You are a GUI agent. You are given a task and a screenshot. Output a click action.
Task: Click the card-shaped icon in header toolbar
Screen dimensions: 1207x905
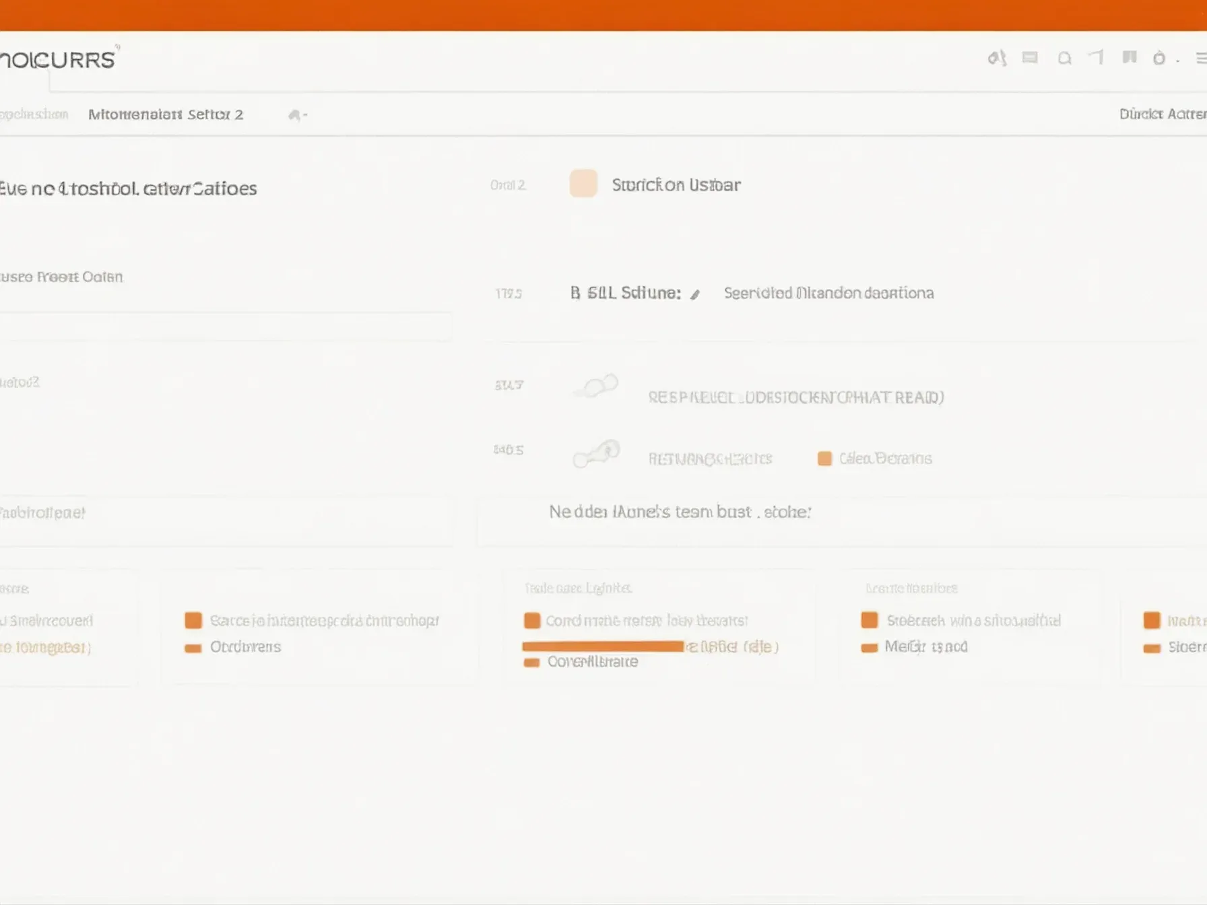point(1030,58)
